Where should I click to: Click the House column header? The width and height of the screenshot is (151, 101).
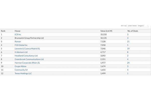[x=17, y=31]
